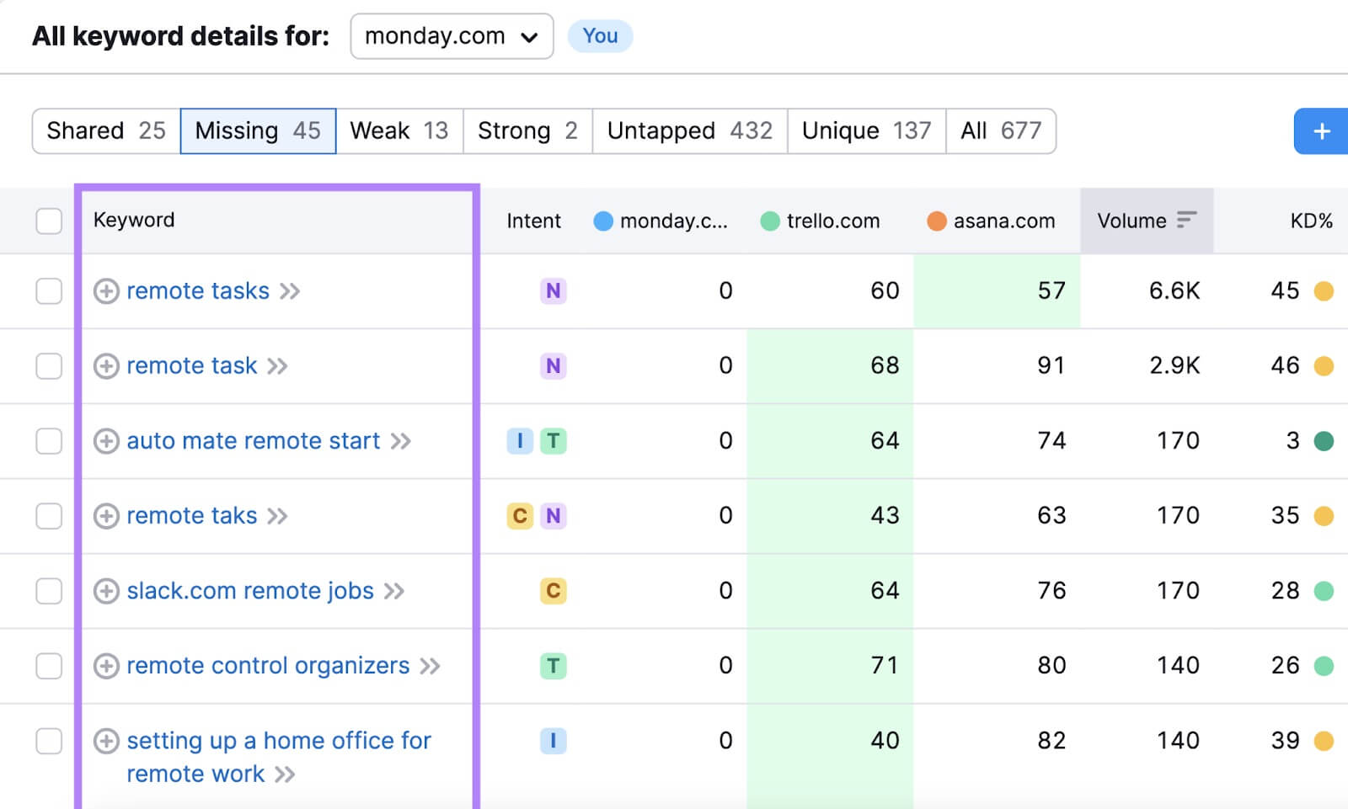This screenshot has height=809, width=1348.
Task: Open slack.com remote jobs keyword link
Action: pyautogui.click(x=250, y=591)
